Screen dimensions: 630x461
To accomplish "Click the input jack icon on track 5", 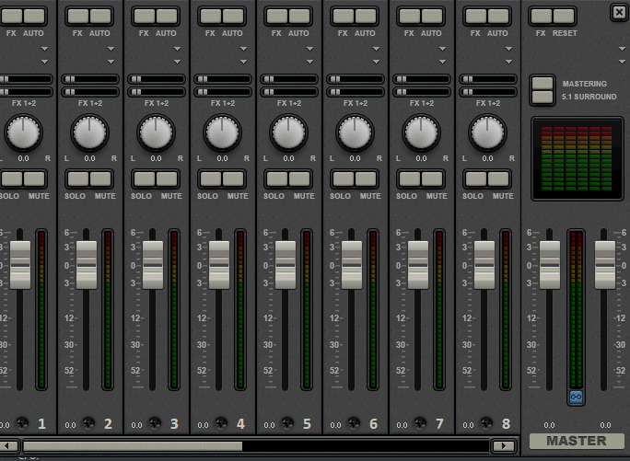I will tap(287, 423).
